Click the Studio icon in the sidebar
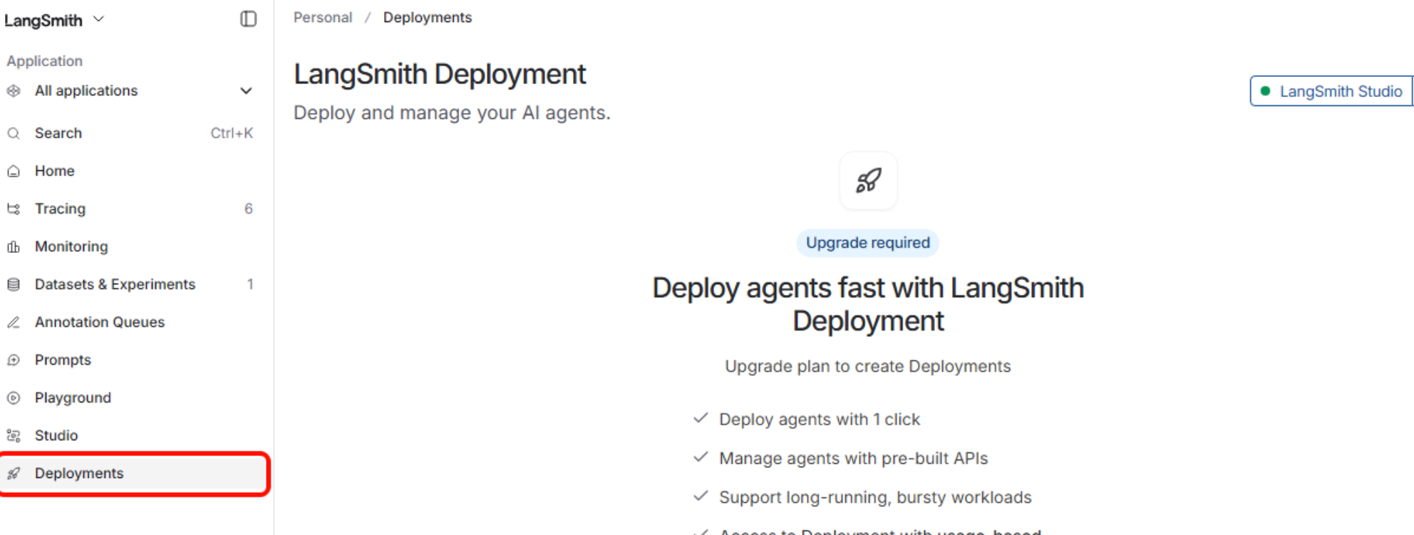Image resolution: width=1414 pixels, height=535 pixels. pos(14,435)
